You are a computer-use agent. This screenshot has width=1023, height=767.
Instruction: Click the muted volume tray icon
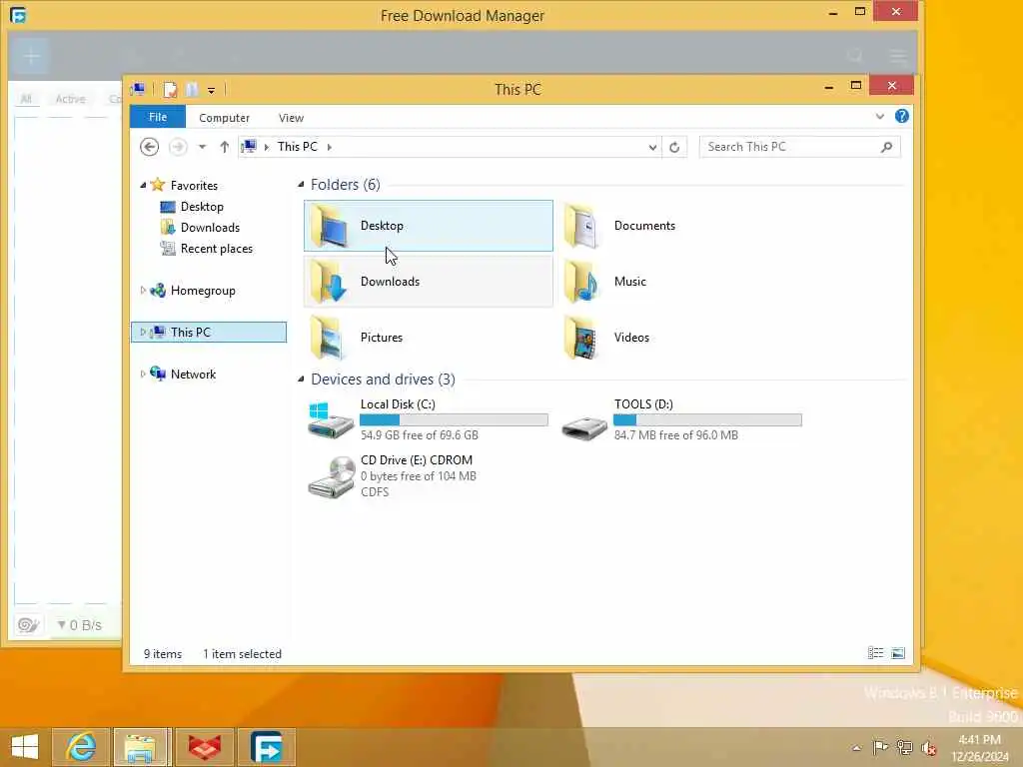[928, 747]
